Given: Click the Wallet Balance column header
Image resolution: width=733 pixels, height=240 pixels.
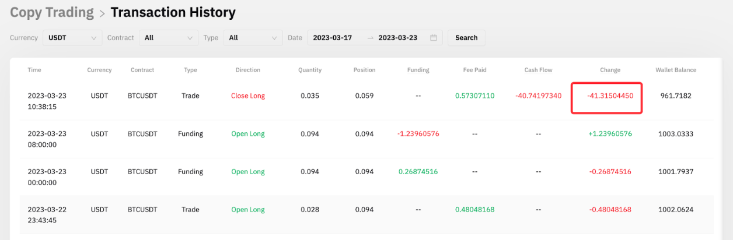Looking at the screenshot, I should 675,70.
